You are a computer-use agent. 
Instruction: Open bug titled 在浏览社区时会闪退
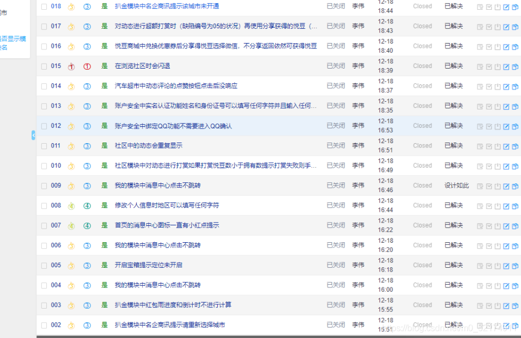point(142,66)
